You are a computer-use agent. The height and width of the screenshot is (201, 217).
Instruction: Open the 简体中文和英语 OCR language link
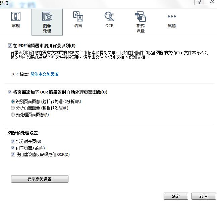point(44,74)
